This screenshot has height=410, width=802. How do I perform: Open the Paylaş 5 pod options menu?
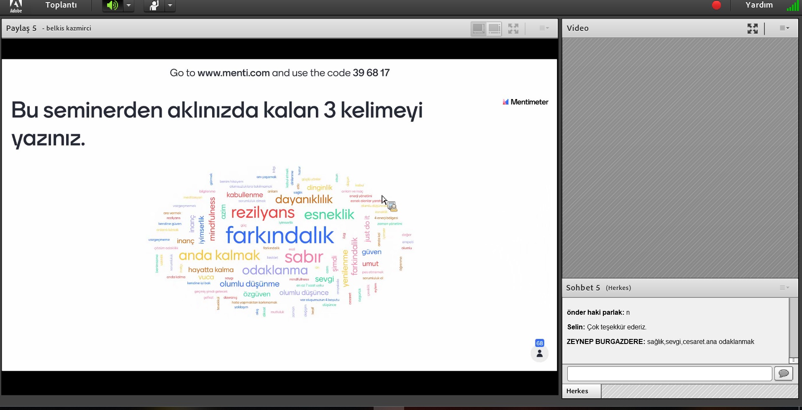coord(544,28)
